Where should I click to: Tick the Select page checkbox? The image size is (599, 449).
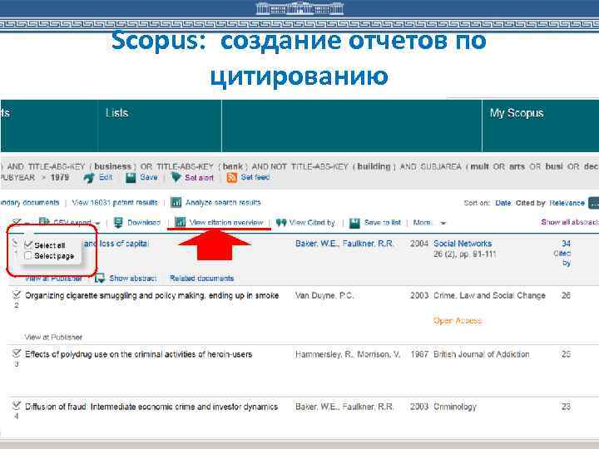(28, 255)
